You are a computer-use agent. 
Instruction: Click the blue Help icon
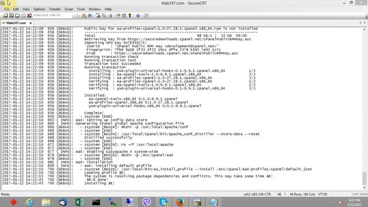pos(138,16)
